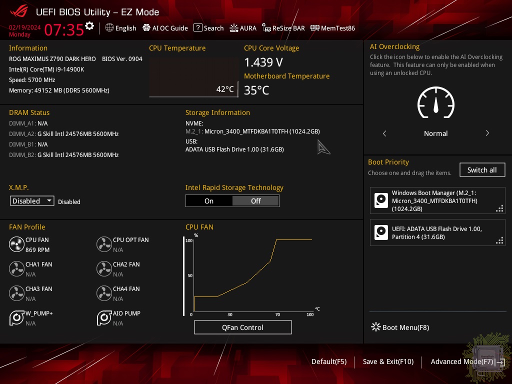Viewport: 512px width, 384px height.
Task: Click the CHA1 FAN icon
Action: click(x=16, y=269)
